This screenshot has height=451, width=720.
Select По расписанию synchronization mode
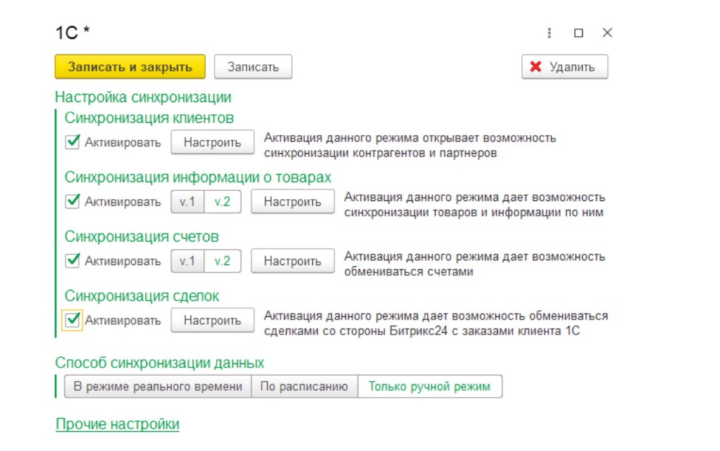click(304, 386)
